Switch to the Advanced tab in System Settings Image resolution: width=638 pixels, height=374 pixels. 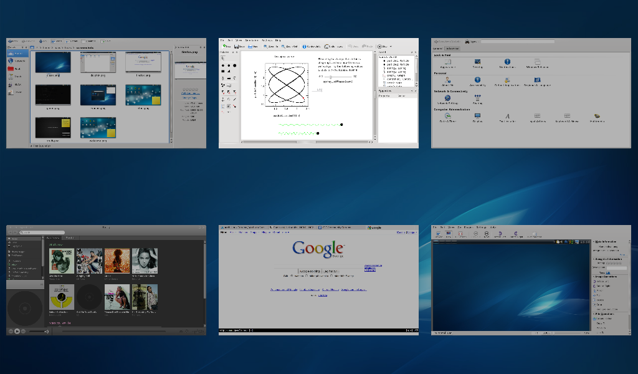[x=452, y=48]
